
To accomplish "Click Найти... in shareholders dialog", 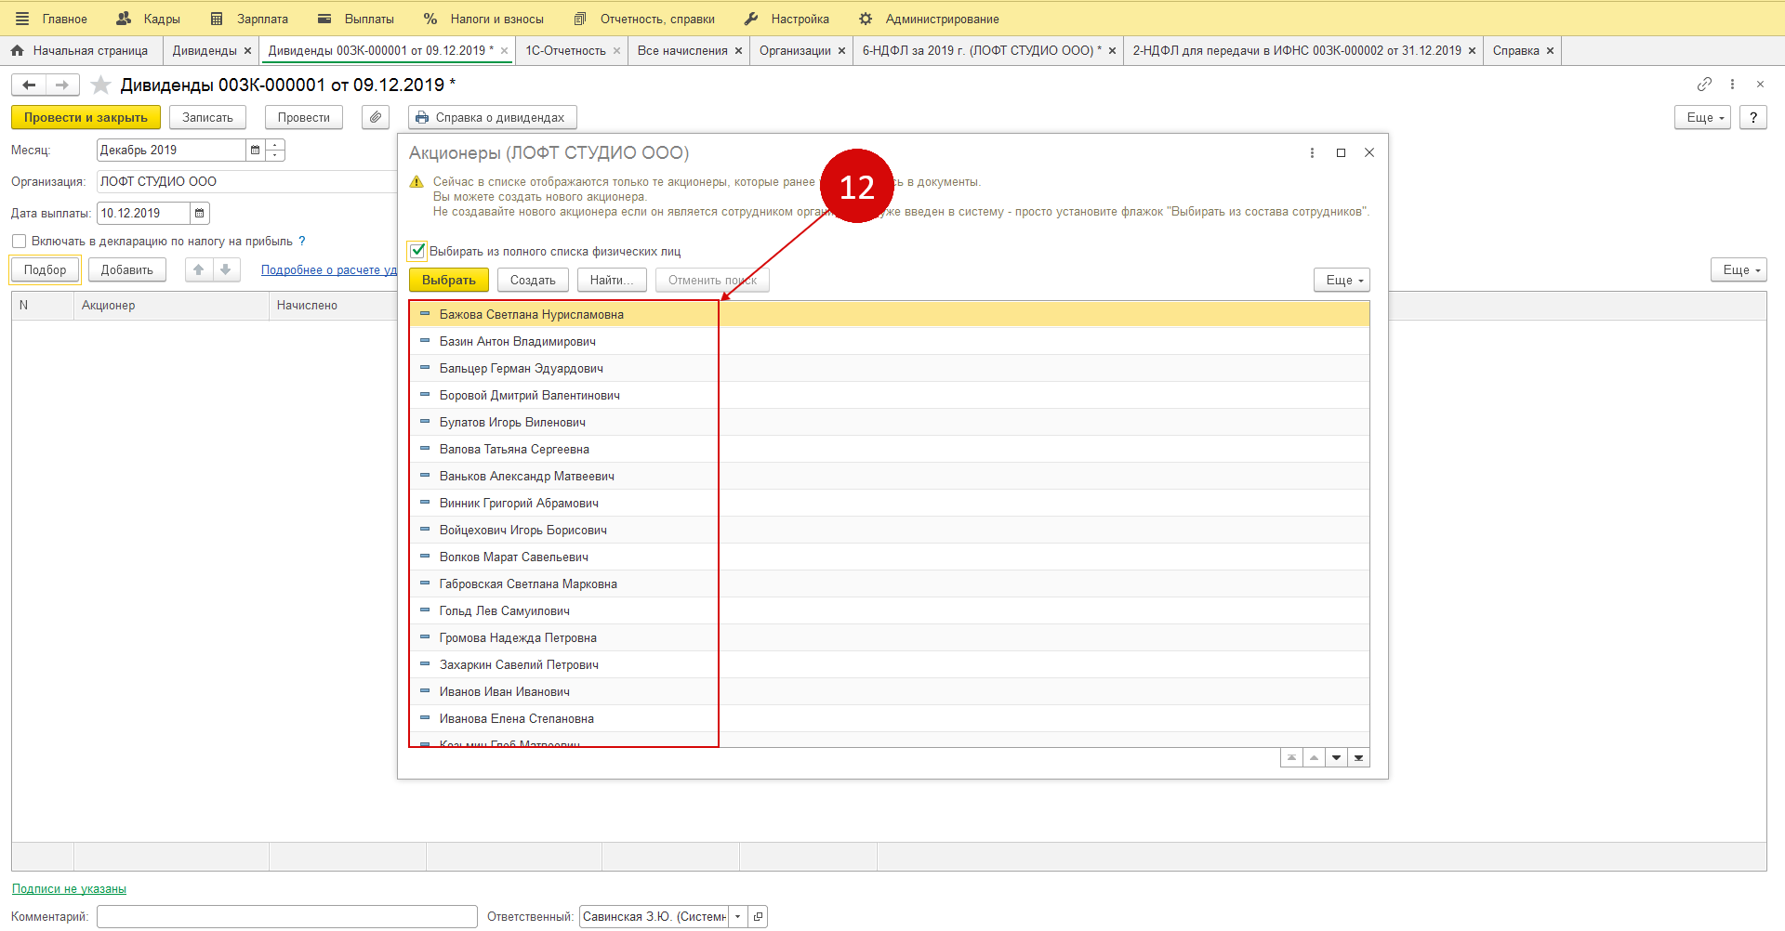I will (612, 280).
